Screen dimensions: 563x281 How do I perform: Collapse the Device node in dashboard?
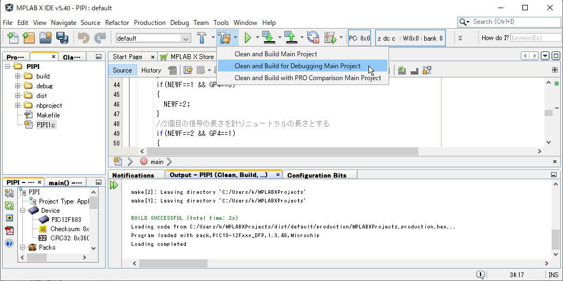coord(22,210)
